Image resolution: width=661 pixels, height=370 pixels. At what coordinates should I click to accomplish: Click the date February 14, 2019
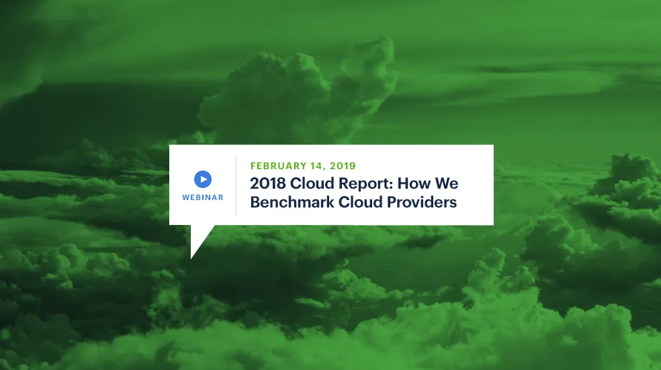303,166
